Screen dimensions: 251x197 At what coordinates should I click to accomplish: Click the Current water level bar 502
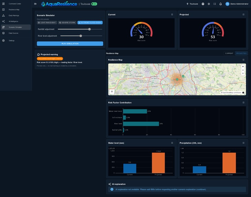point(130,168)
